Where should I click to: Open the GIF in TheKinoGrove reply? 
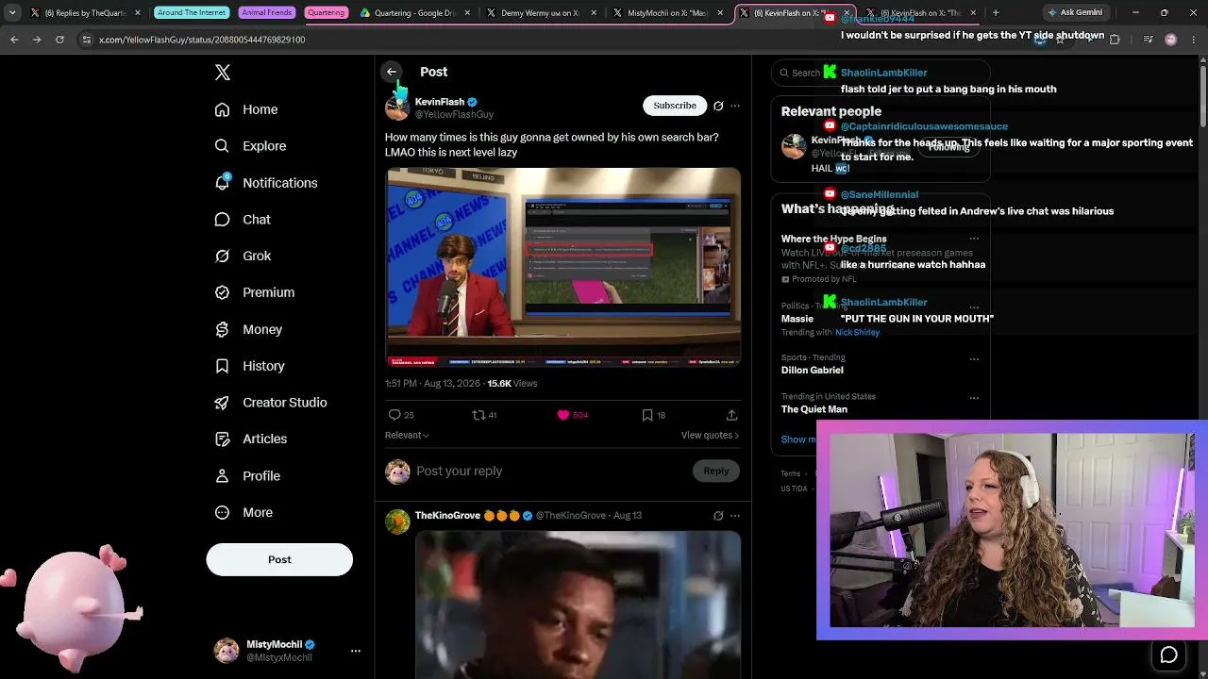578,604
